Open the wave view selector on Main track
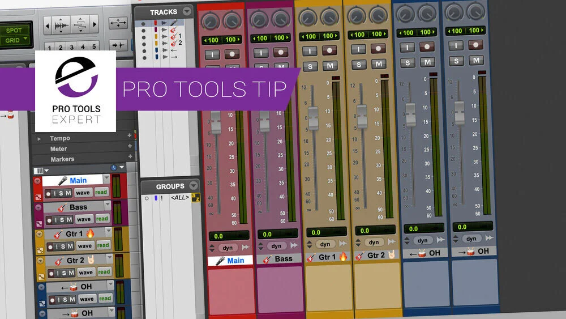The height and width of the screenshot is (319, 566). pyautogui.click(x=83, y=193)
